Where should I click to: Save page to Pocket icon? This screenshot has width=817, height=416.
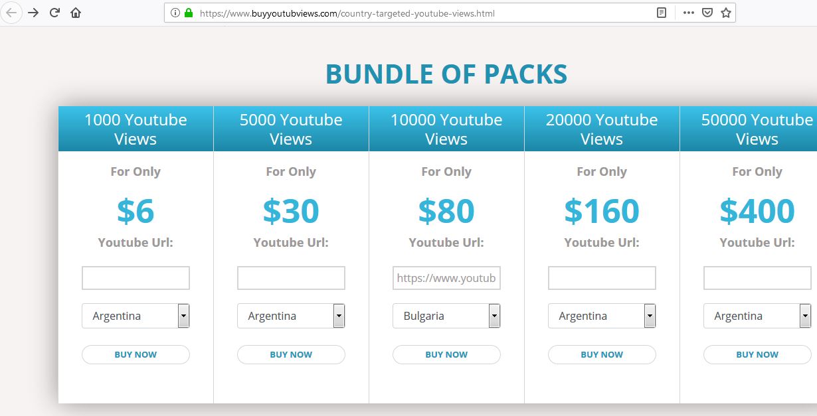(x=708, y=13)
